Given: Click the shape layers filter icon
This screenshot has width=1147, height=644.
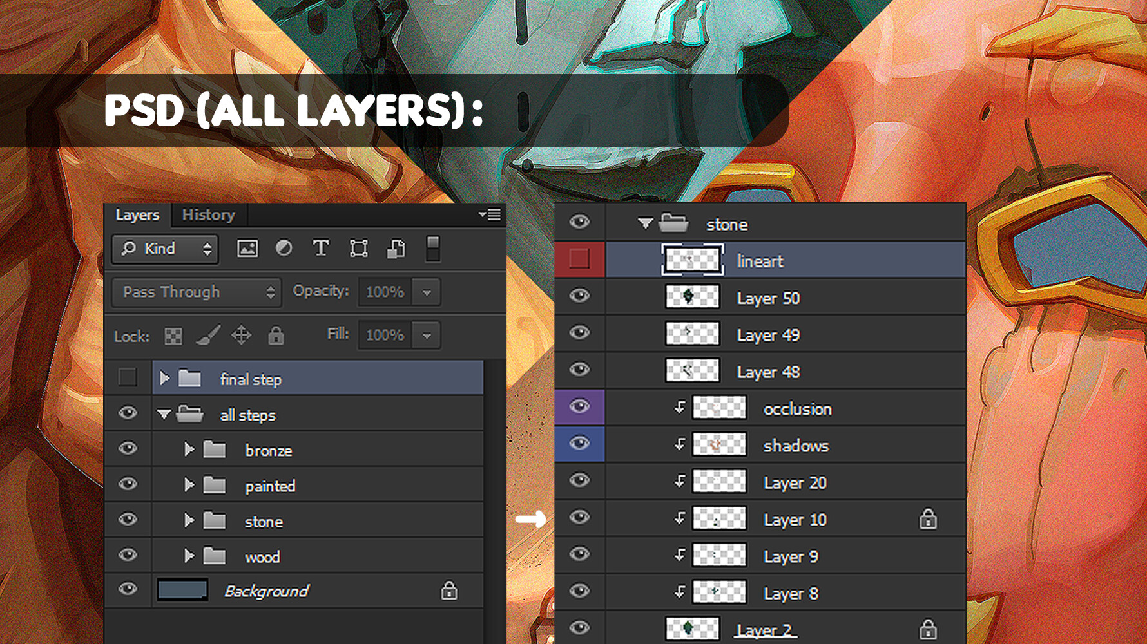Looking at the screenshot, I should (358, 249).
